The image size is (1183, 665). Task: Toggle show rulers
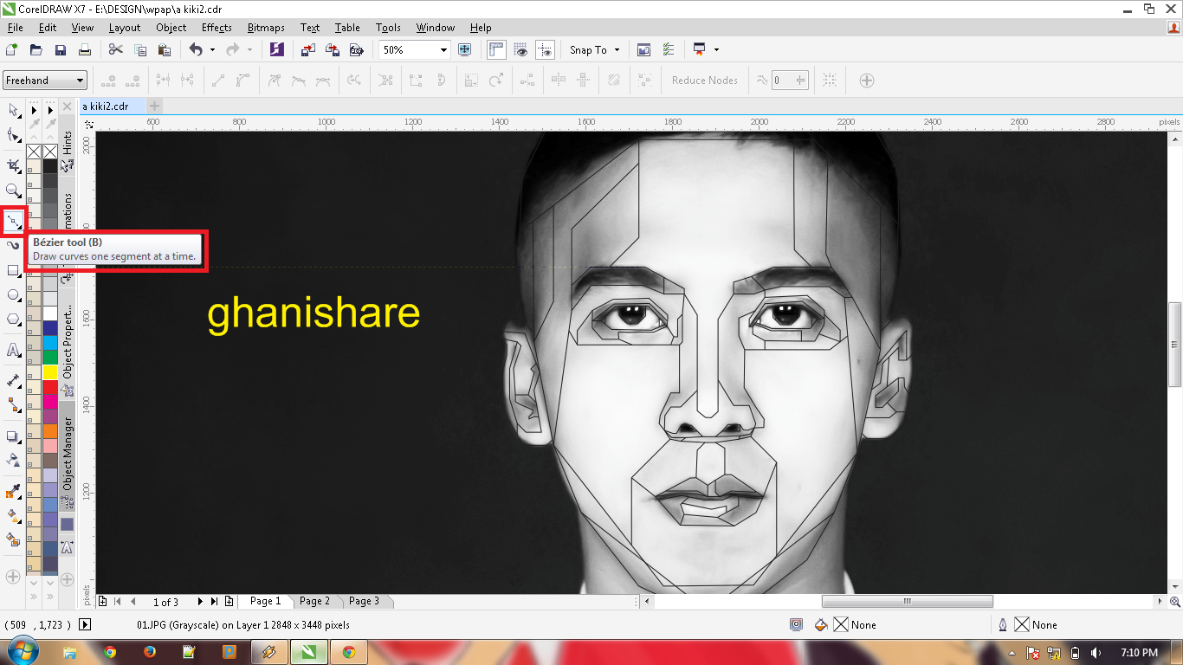pyautogui.click(x=496, y=50)
